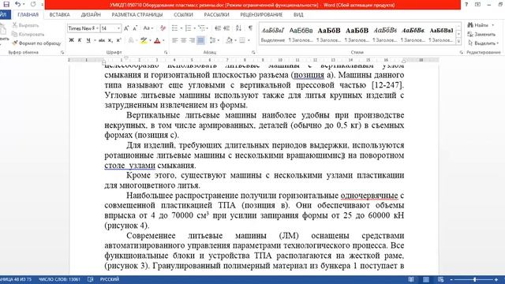Redo the last action
The width and height of the screenshot is (505, 284).
coord(33,5)
